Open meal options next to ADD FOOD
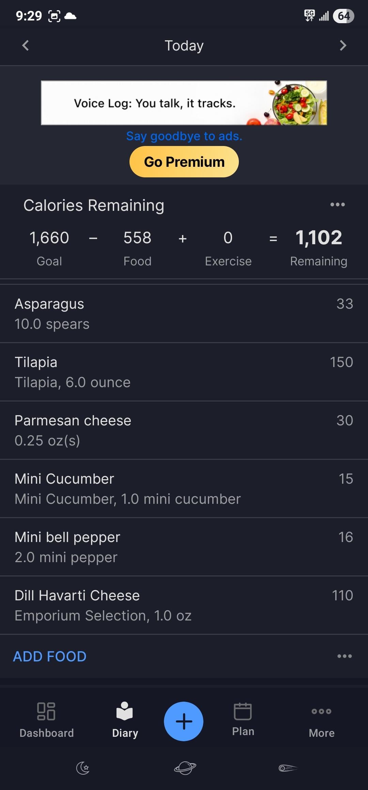The width and height of the screenshot is (368, 790). tap(344, 656)
